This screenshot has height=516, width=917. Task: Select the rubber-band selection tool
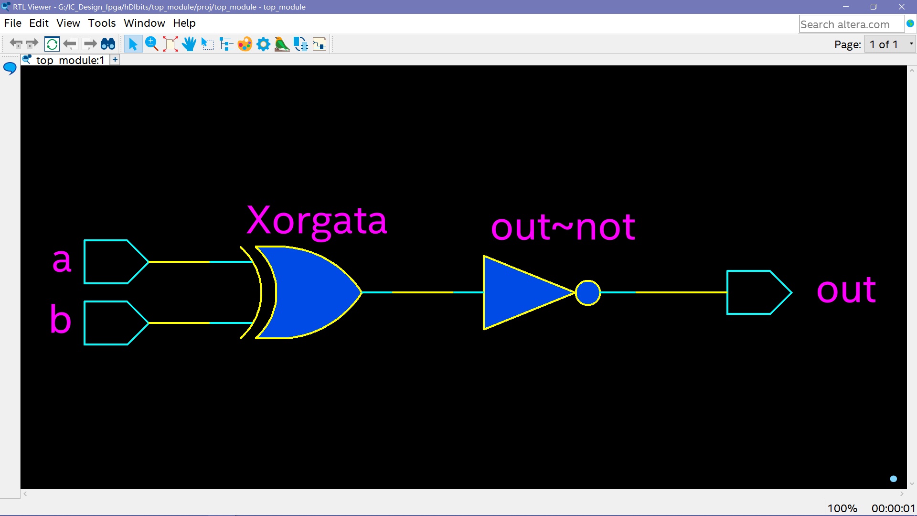pyautogui.click(x=207, y=44)
